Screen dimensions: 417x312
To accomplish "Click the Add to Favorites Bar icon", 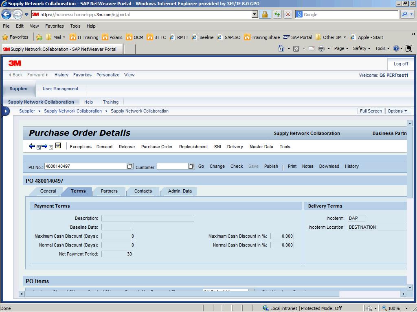I will (39, 37).
